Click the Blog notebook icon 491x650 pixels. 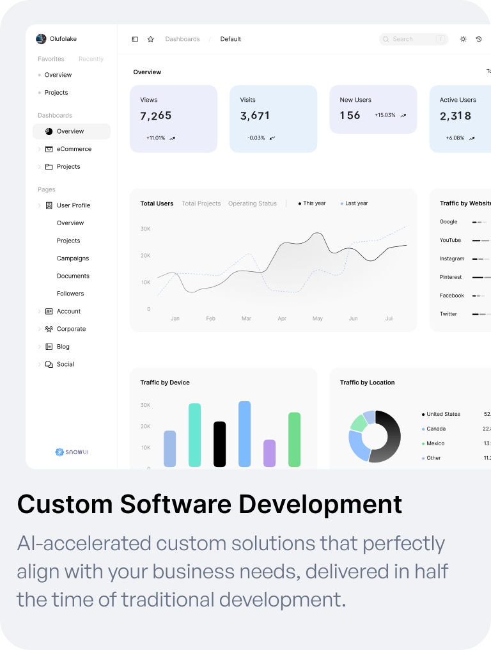[49, 347]
